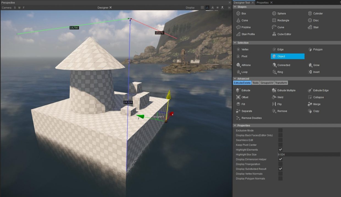Screen dimensions: 341x197
Task: Select the Sphere shape tool
Action: coord(279,13)
